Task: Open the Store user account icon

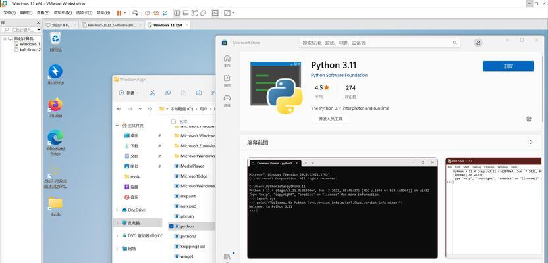Action: click(478, 43)
